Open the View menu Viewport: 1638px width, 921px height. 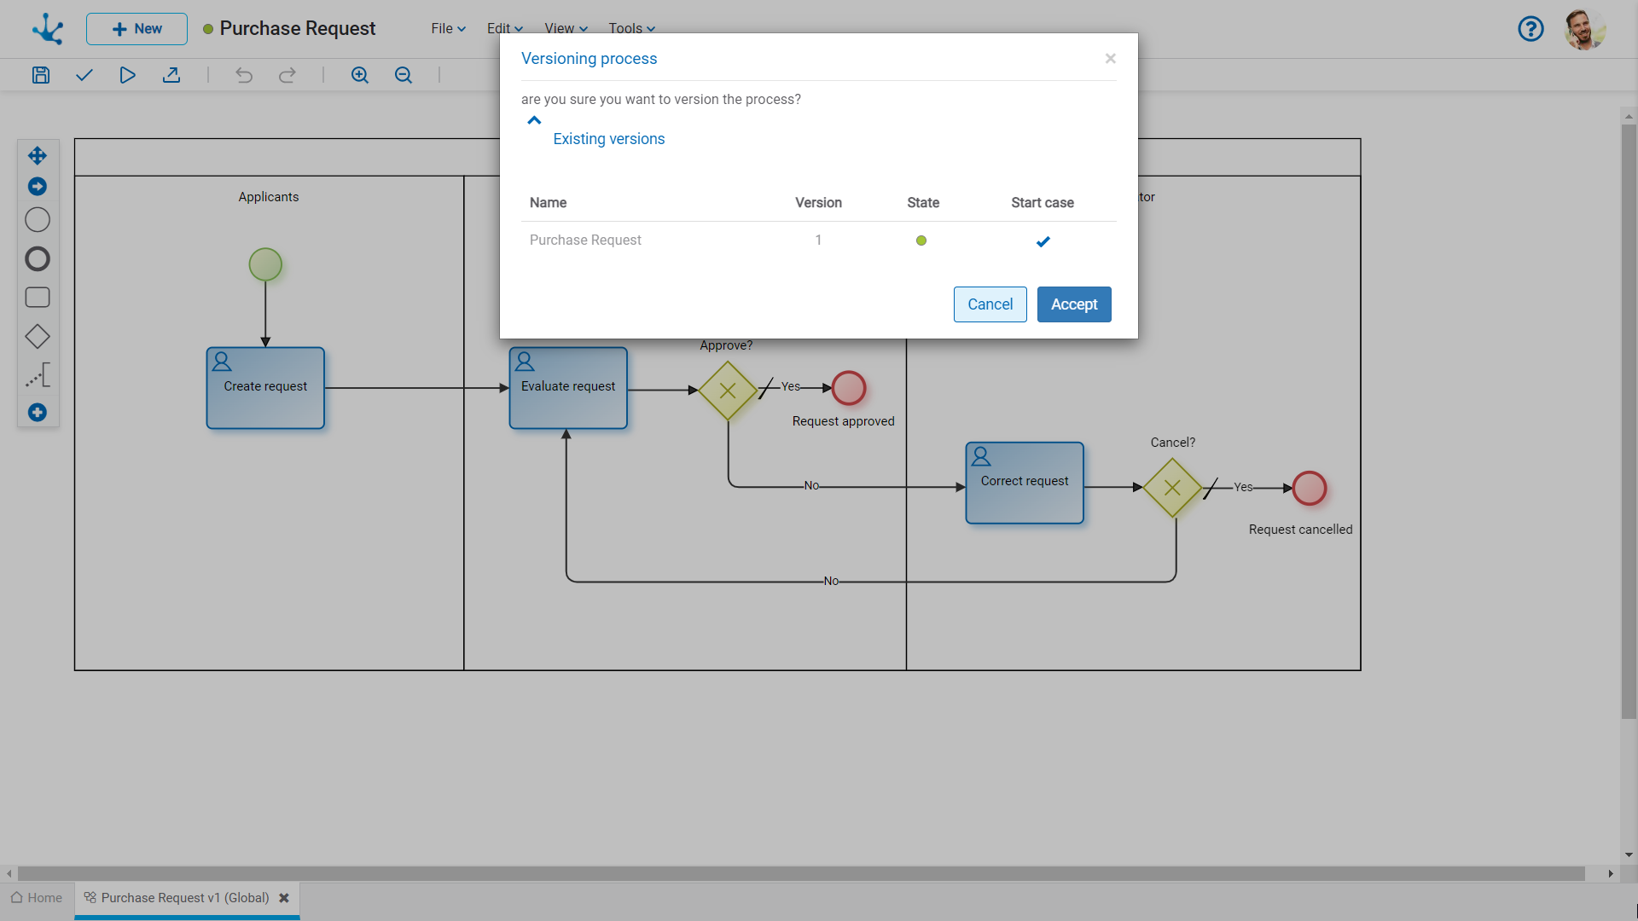(x=566, y=28)
